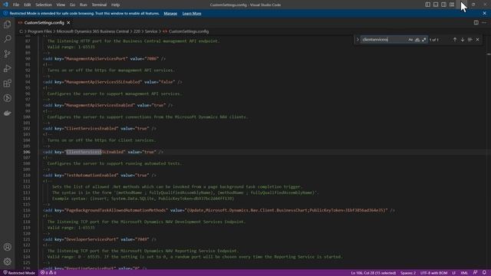Viewport: 491px width, 276px height.
Task: Toggle primary side bar layout icon
Action: pyautogui.click(x=427, y=5)
